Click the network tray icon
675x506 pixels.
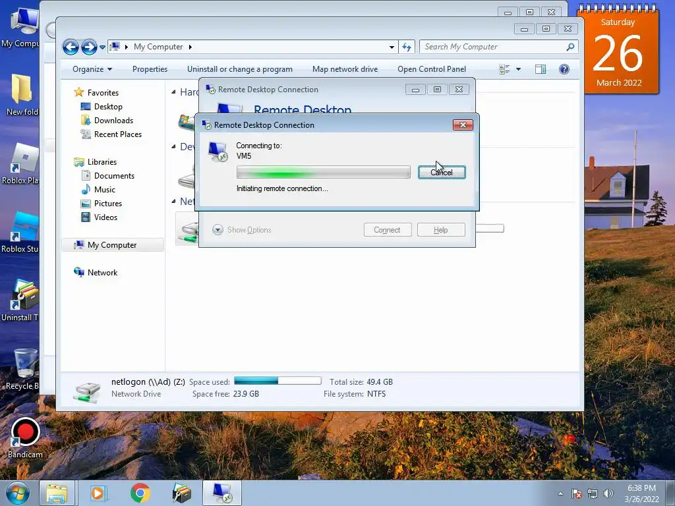(x=593, y=493)
